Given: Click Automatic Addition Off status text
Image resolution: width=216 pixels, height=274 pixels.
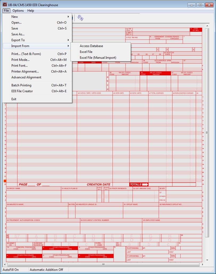Looking at the screenshot, I should click(46, 270).
